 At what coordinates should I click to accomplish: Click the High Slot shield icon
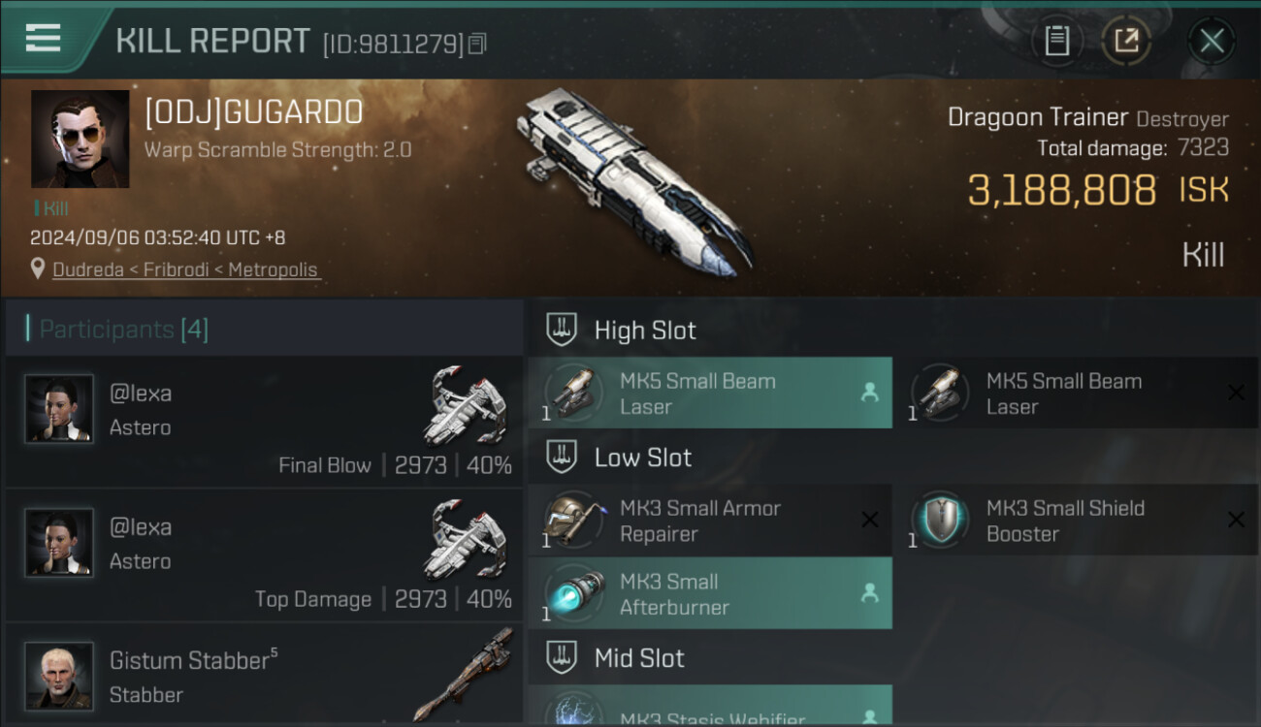coord(562,330)
